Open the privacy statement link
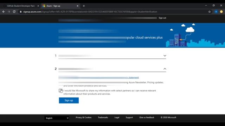The height and width of the screenshot is (126, 225). click(133, 77)
